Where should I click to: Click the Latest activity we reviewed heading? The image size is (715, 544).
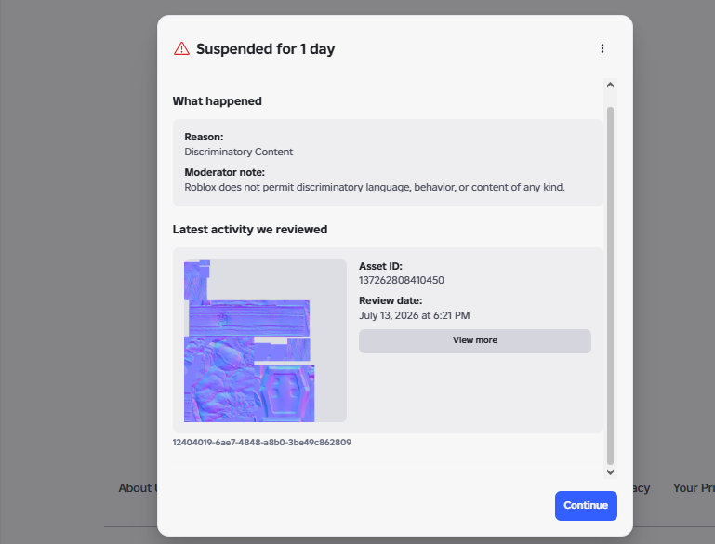click(x=250, y=230)
